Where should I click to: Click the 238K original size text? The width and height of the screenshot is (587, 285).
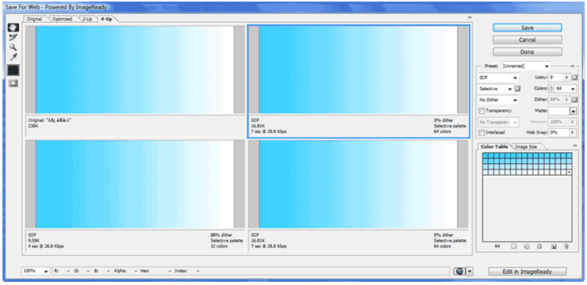[33, 126]
